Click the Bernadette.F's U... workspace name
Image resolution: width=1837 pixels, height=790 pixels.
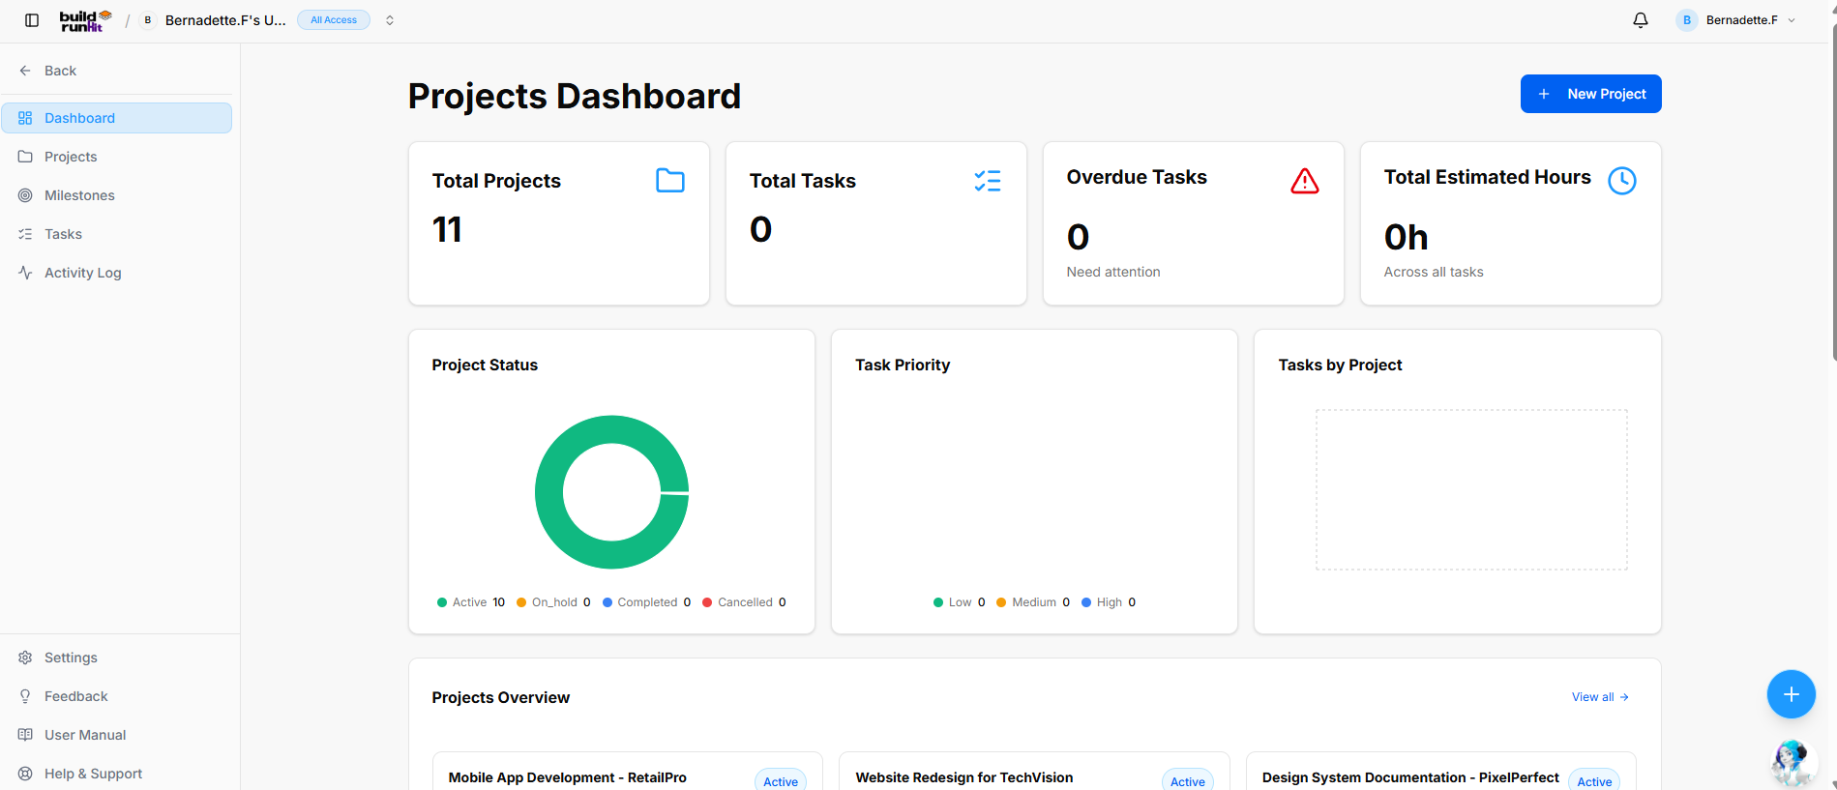pos(225,20)
